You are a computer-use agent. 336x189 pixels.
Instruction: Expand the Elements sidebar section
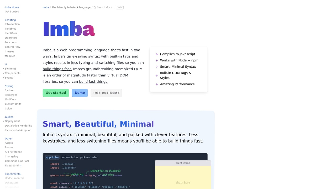click(x=10, y=69)
